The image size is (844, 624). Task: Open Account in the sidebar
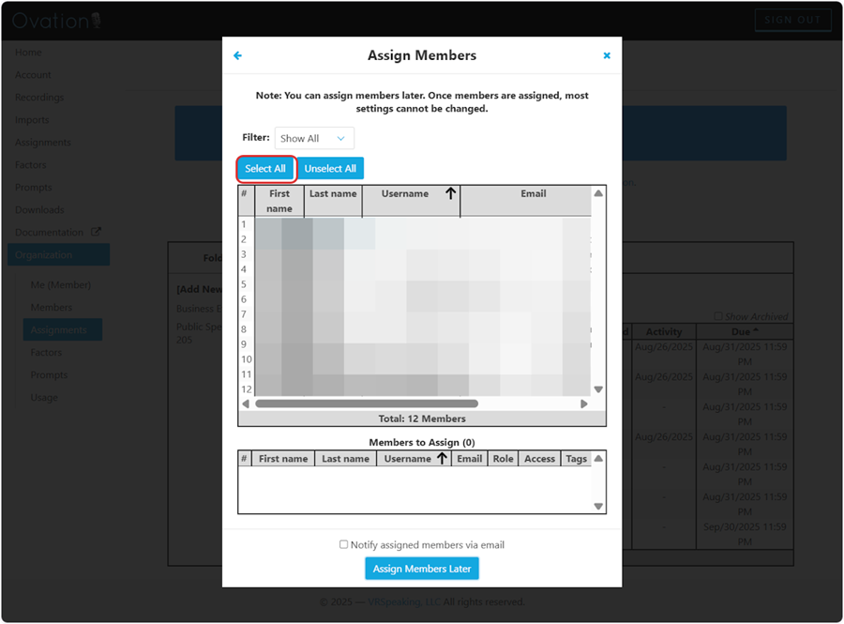point(34,75)
